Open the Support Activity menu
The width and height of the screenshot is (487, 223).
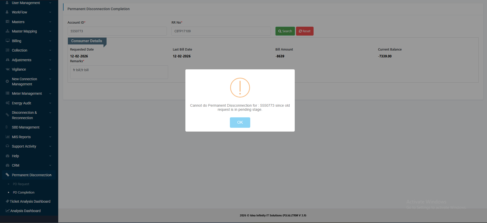[x=29, y=146]
